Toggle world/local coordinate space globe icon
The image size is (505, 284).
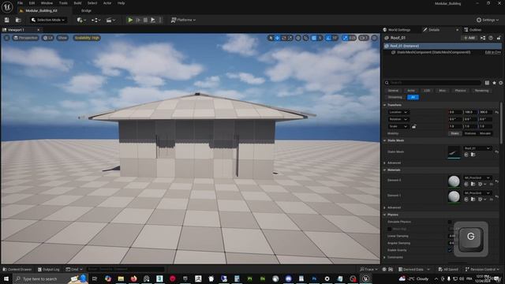click(x=298, y=38)
